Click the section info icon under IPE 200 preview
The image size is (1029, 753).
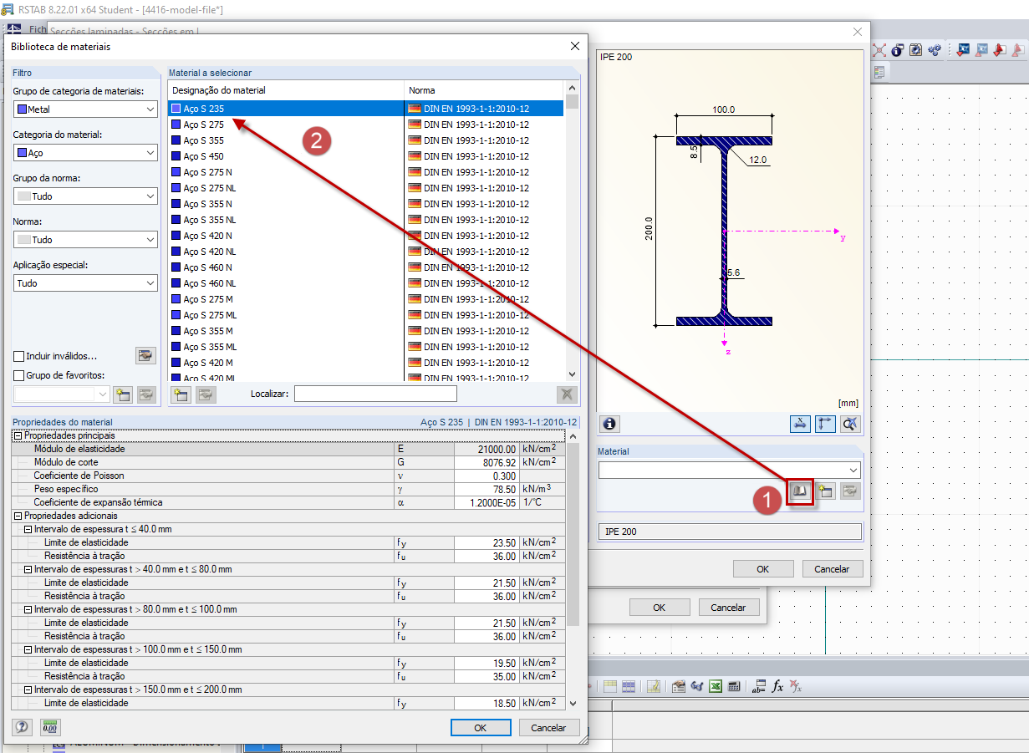click(610, 424)
